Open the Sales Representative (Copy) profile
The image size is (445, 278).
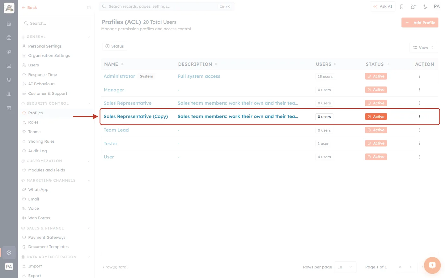[x=136, y=116]
